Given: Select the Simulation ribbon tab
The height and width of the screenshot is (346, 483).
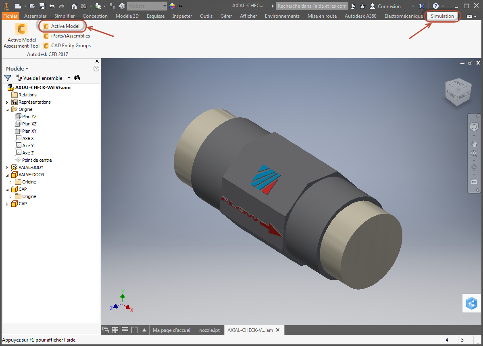Looking at the screenshot, I should (x=442, y=16).
